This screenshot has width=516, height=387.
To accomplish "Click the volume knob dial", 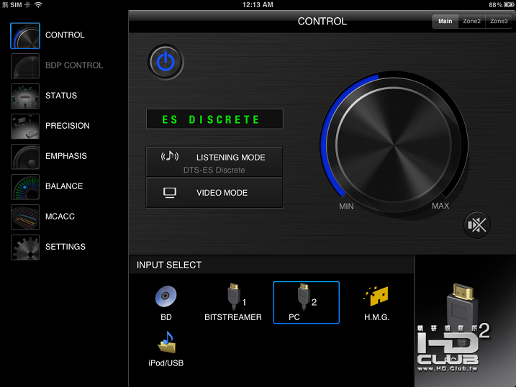I will tap(394, 145).
